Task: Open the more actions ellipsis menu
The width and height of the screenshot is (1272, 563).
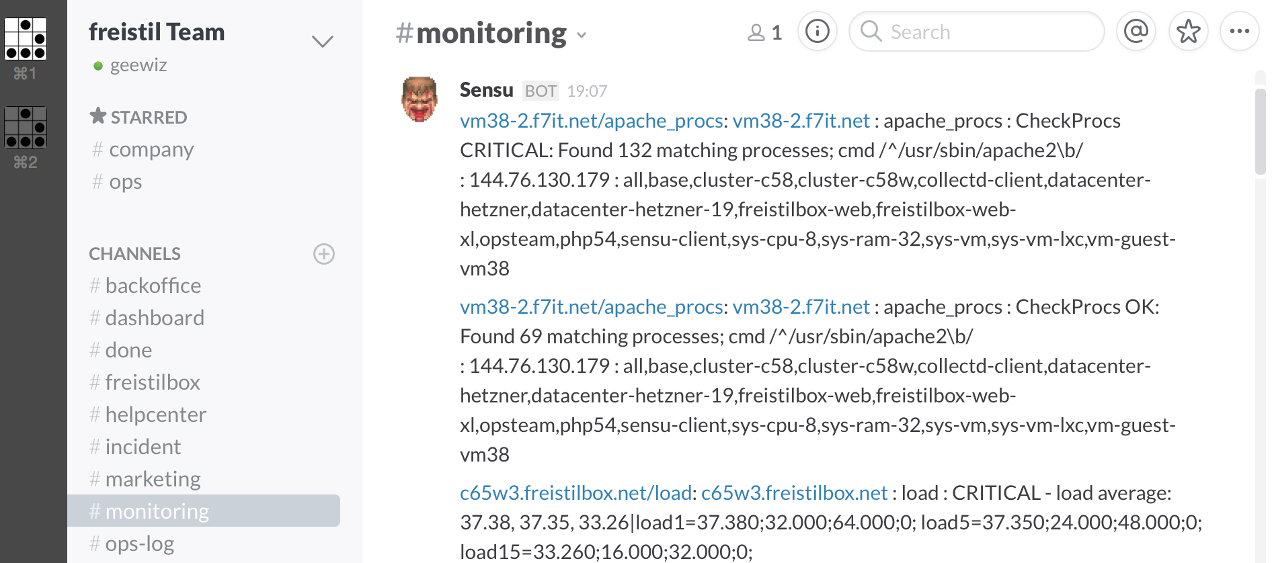Action: coord(1239,32)
